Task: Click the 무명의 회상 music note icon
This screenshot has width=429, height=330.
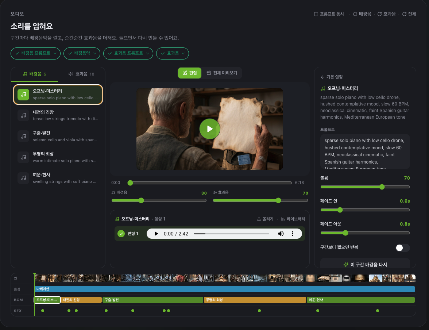Action: tap(23, 157)
